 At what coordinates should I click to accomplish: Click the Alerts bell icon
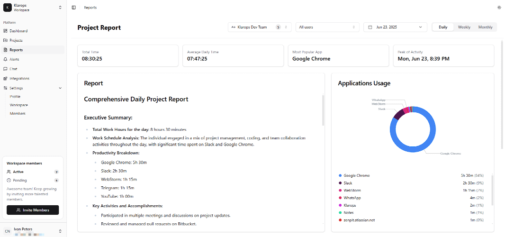coord(5,59)
